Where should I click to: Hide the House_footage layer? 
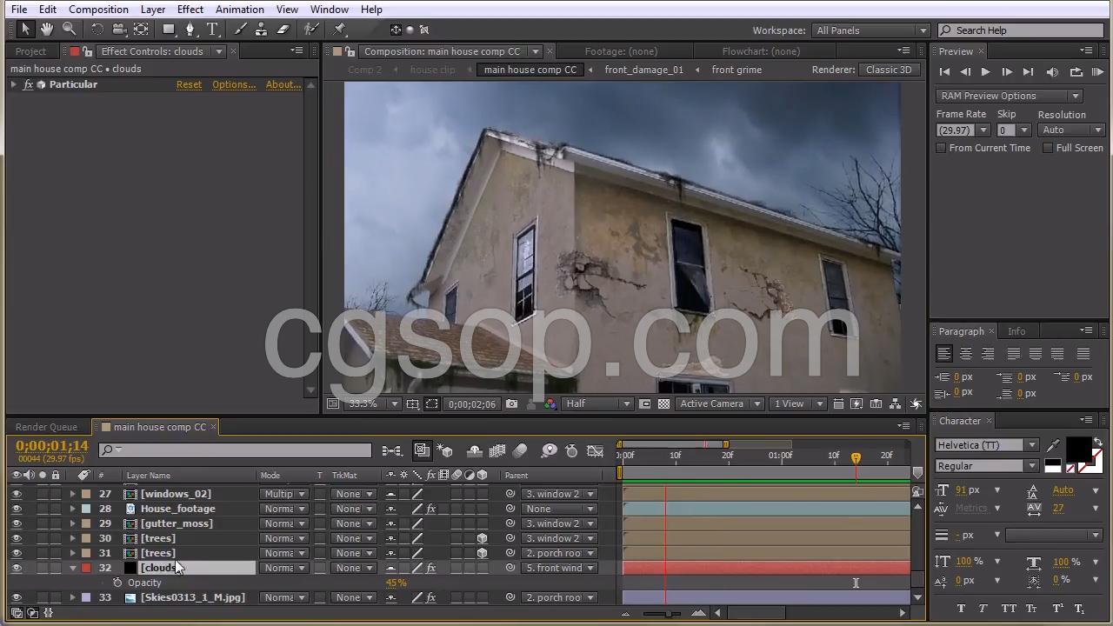[x=17, y=509]
